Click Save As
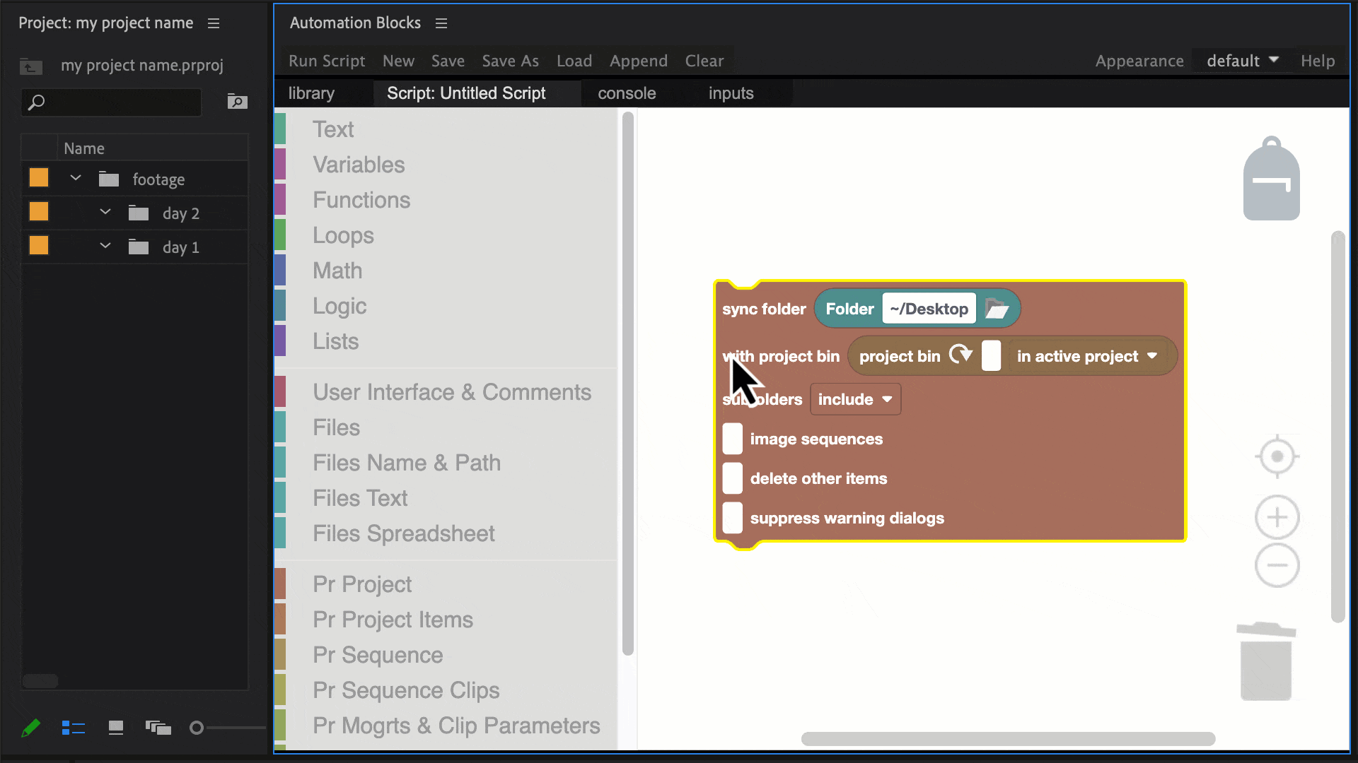This screenshot has width=1358, height=763. click(x=511, y=61)
